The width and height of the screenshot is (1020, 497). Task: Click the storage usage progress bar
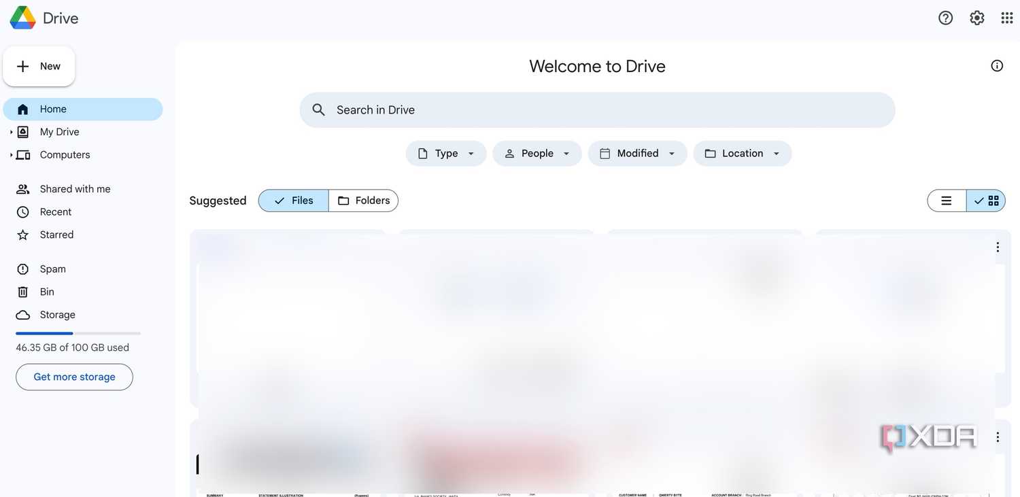click(x=78, y=333)
